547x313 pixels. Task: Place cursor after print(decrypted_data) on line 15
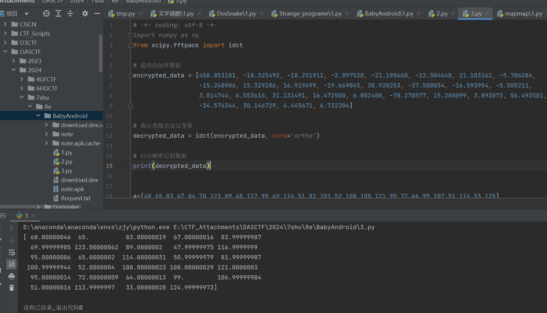point(211,166)
